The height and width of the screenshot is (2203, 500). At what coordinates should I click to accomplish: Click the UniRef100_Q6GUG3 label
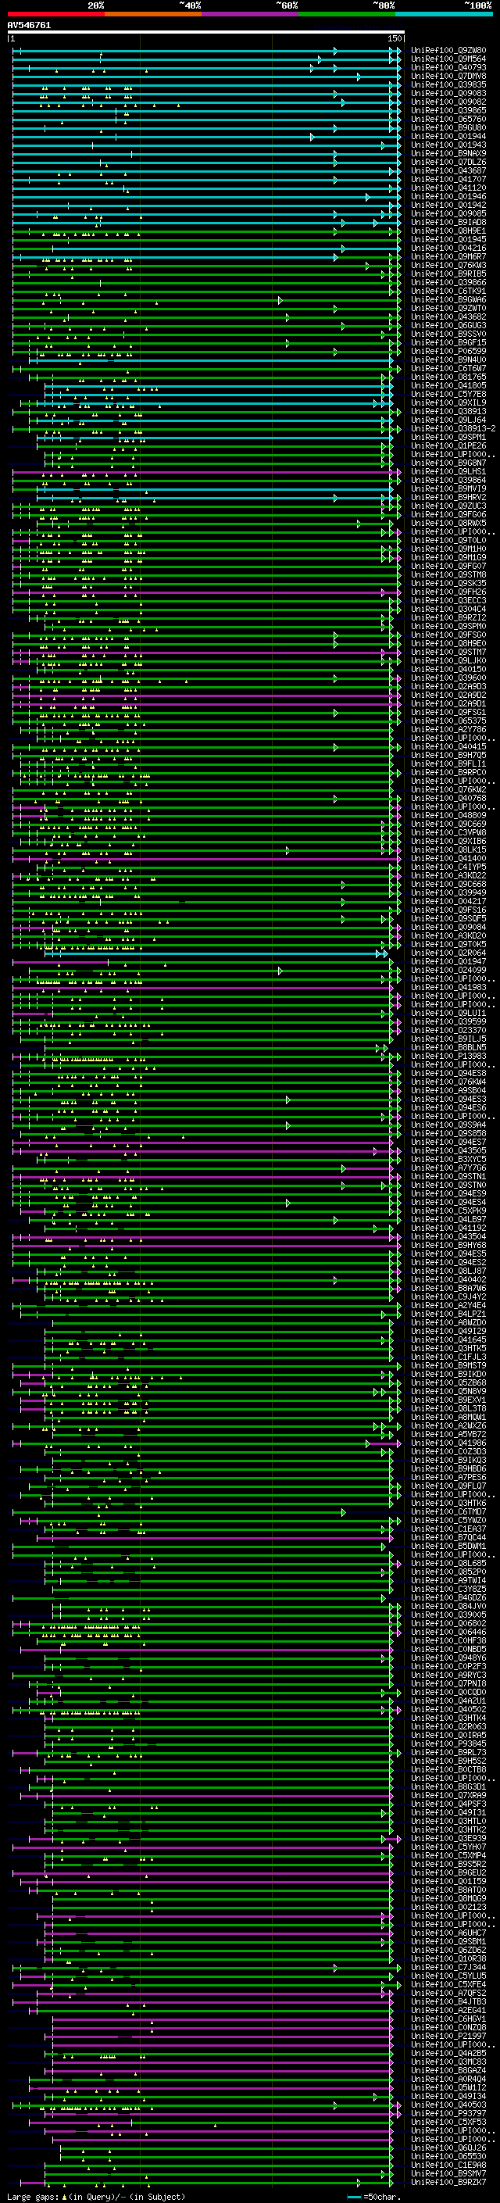tap(448, 325)
